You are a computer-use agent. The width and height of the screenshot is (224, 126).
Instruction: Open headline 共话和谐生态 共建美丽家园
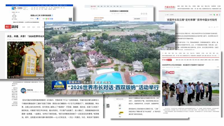[119, 11]
